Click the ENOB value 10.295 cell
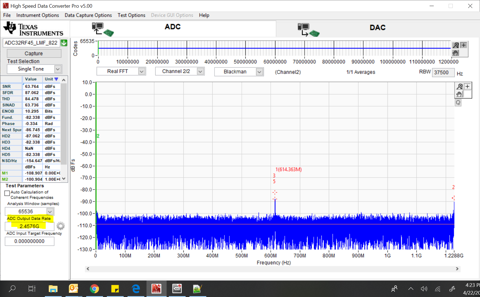Viewport: 480px width, 297px height. click(x=32, y=111)
